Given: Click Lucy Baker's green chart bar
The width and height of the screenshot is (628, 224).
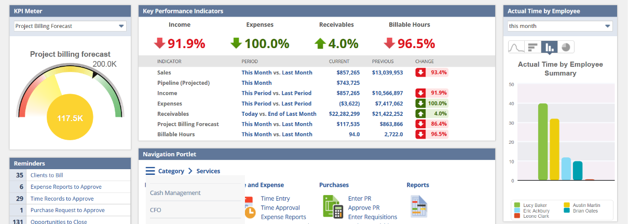Looking at the screenshot, I should pyautogui.click(x=543, y=142).
